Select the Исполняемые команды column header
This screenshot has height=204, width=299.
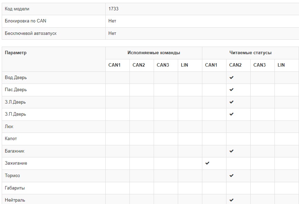[x=154, y=53]
